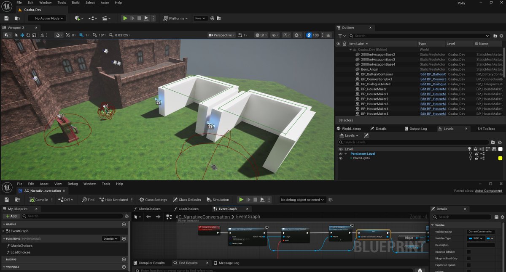Open Class Settings in Blueprint editor
Viewport: 506px width, 272px height.
(x=153, y=200)
